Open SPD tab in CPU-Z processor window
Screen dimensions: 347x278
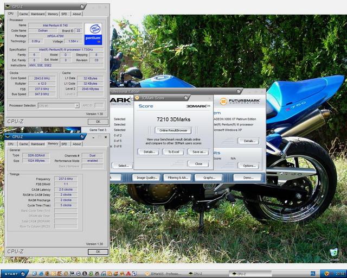(x=64, y=14)
